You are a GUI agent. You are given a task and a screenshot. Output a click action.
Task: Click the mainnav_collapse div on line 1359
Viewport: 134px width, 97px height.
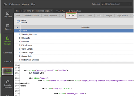coord(70,94)
